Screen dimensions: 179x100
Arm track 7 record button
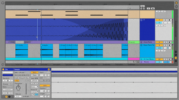169,20
